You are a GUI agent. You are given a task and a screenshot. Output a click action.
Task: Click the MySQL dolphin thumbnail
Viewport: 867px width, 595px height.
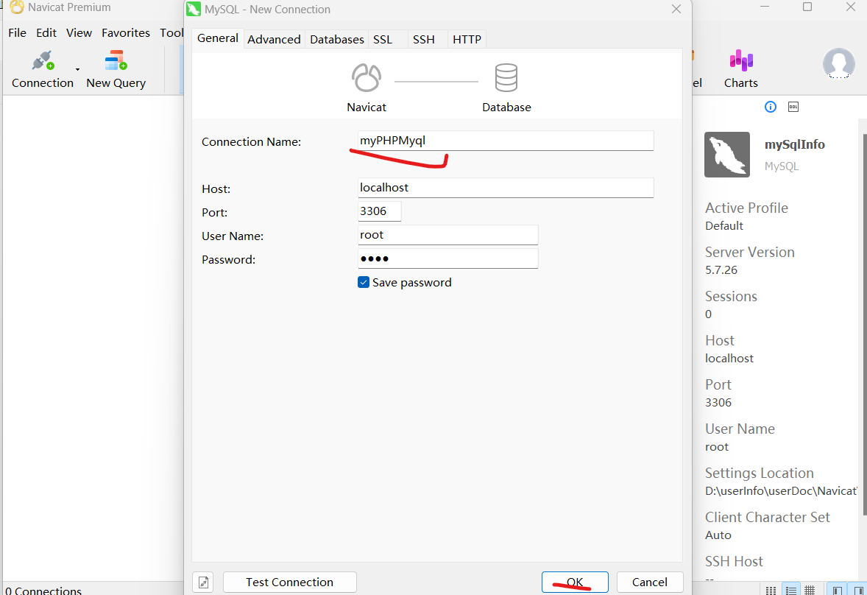point(726,155)
